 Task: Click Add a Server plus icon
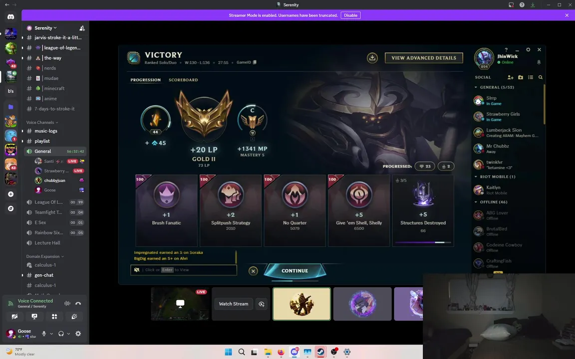click(x=10, y=194)
